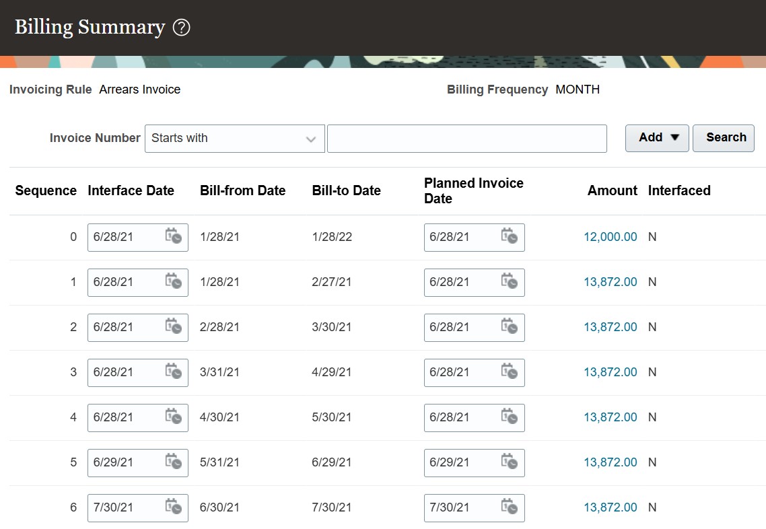Open the Add dropdown menu
The width and height of the screenshot is (766, 529).
(657, 137)
